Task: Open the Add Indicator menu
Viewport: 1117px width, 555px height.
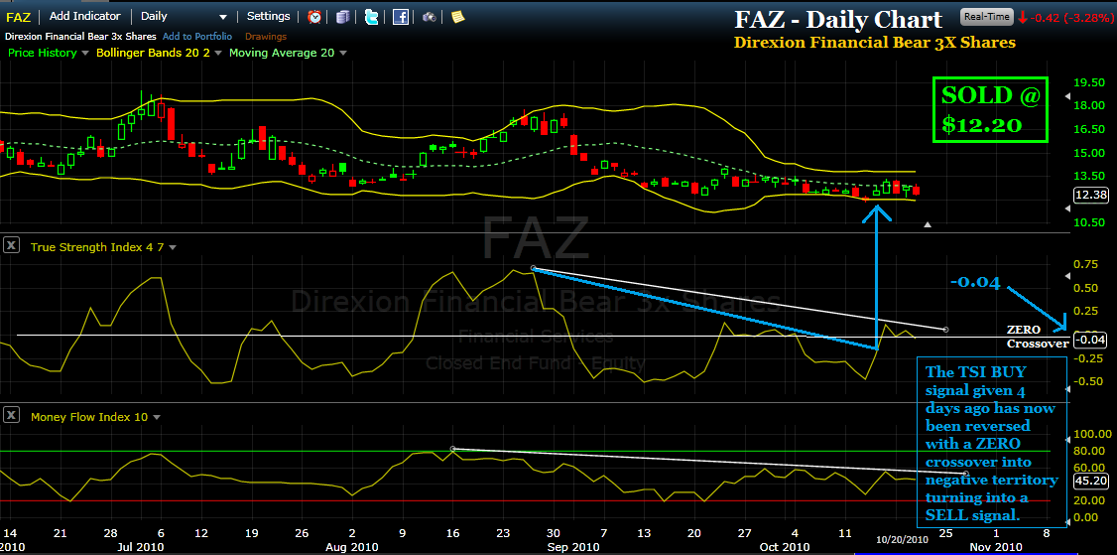Action: click(x=84, y=17)
